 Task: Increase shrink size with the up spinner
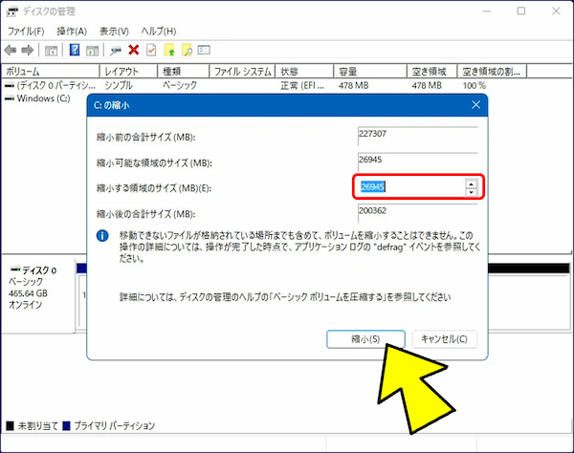point(471,183)
